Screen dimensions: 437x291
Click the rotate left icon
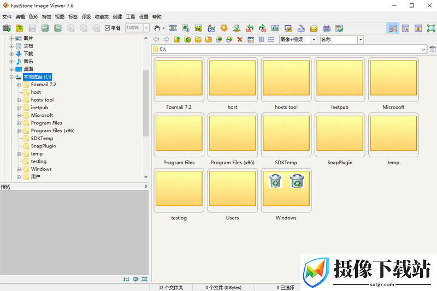point(250,28)
